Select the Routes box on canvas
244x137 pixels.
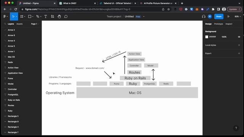135,72
